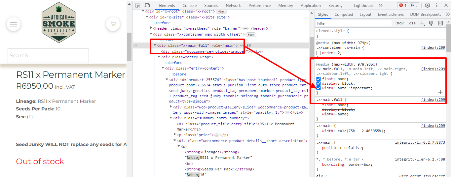Image resolution: width=451 pixels, height=177 pixels.
Task: Click the new style rule plus icon
Action: point(422,23)
